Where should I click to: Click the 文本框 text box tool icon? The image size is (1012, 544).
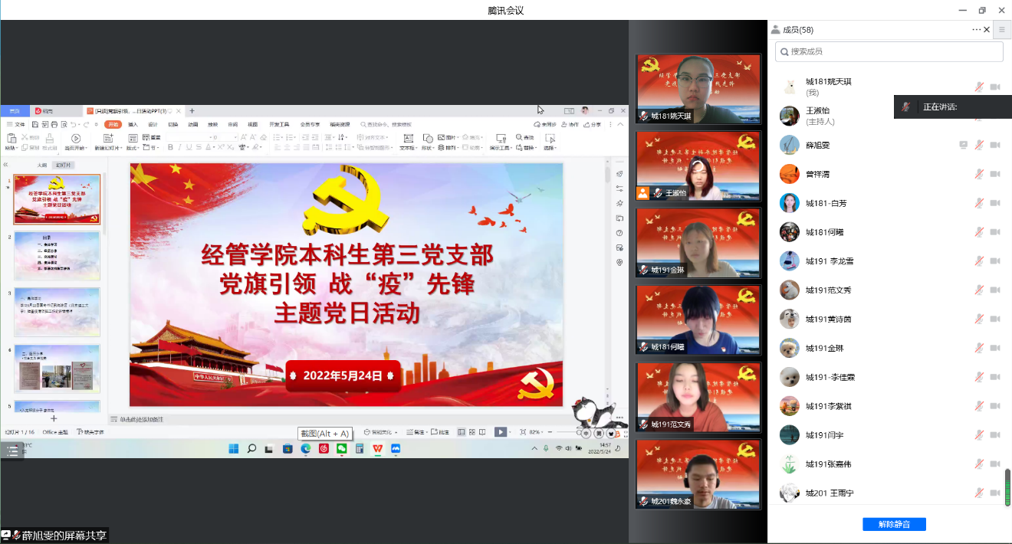pyautogui.click(x=408, y=139)
